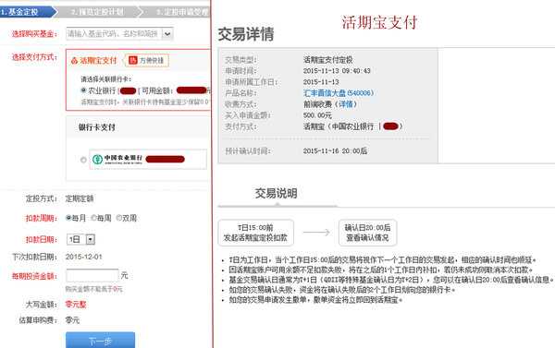Image resolution: width=555 pixels, height=348 pixels.
Task: Click the 2015-11-13 09:40:43 application time
Action: 337,71
